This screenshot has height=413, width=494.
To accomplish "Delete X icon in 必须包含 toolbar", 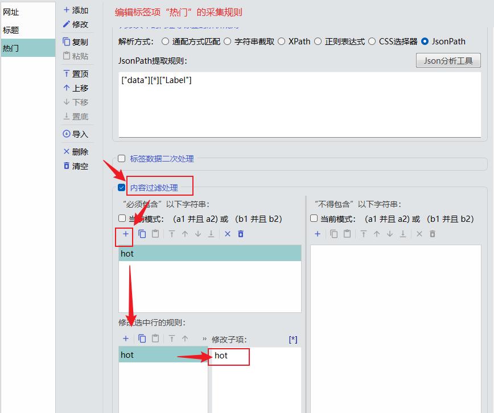I will tap(228, 234).
